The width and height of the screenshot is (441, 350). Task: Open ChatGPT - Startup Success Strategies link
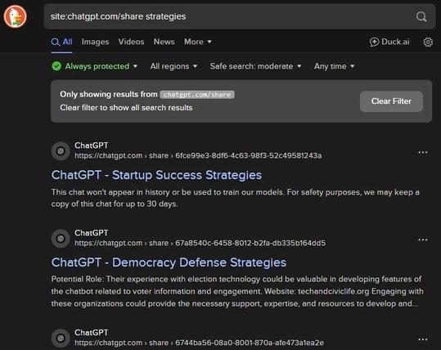pyautogui.click(x=156, y=175)
